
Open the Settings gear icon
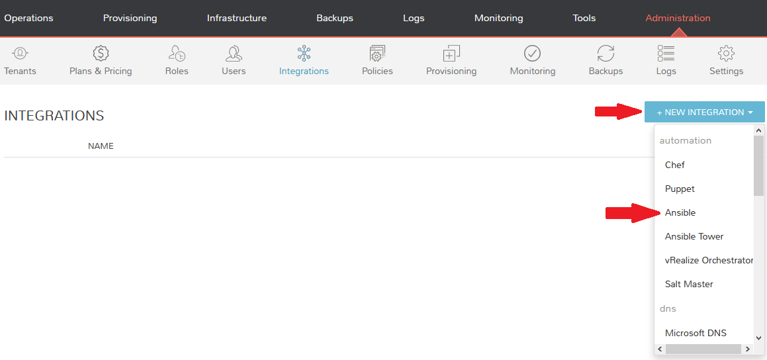coord(726,54)
